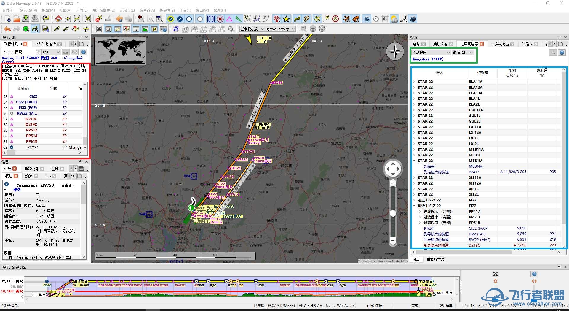This screenshot has width=569, height=311.
Task: Go back in map position history
Action: (119, 19)
